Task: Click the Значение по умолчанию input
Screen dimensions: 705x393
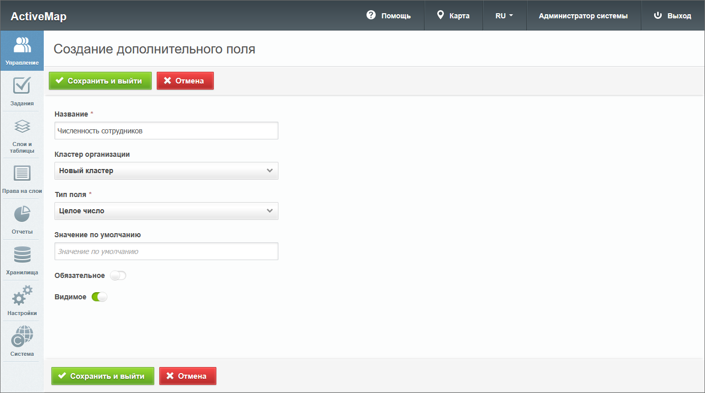Action: [x=166, y=251]
